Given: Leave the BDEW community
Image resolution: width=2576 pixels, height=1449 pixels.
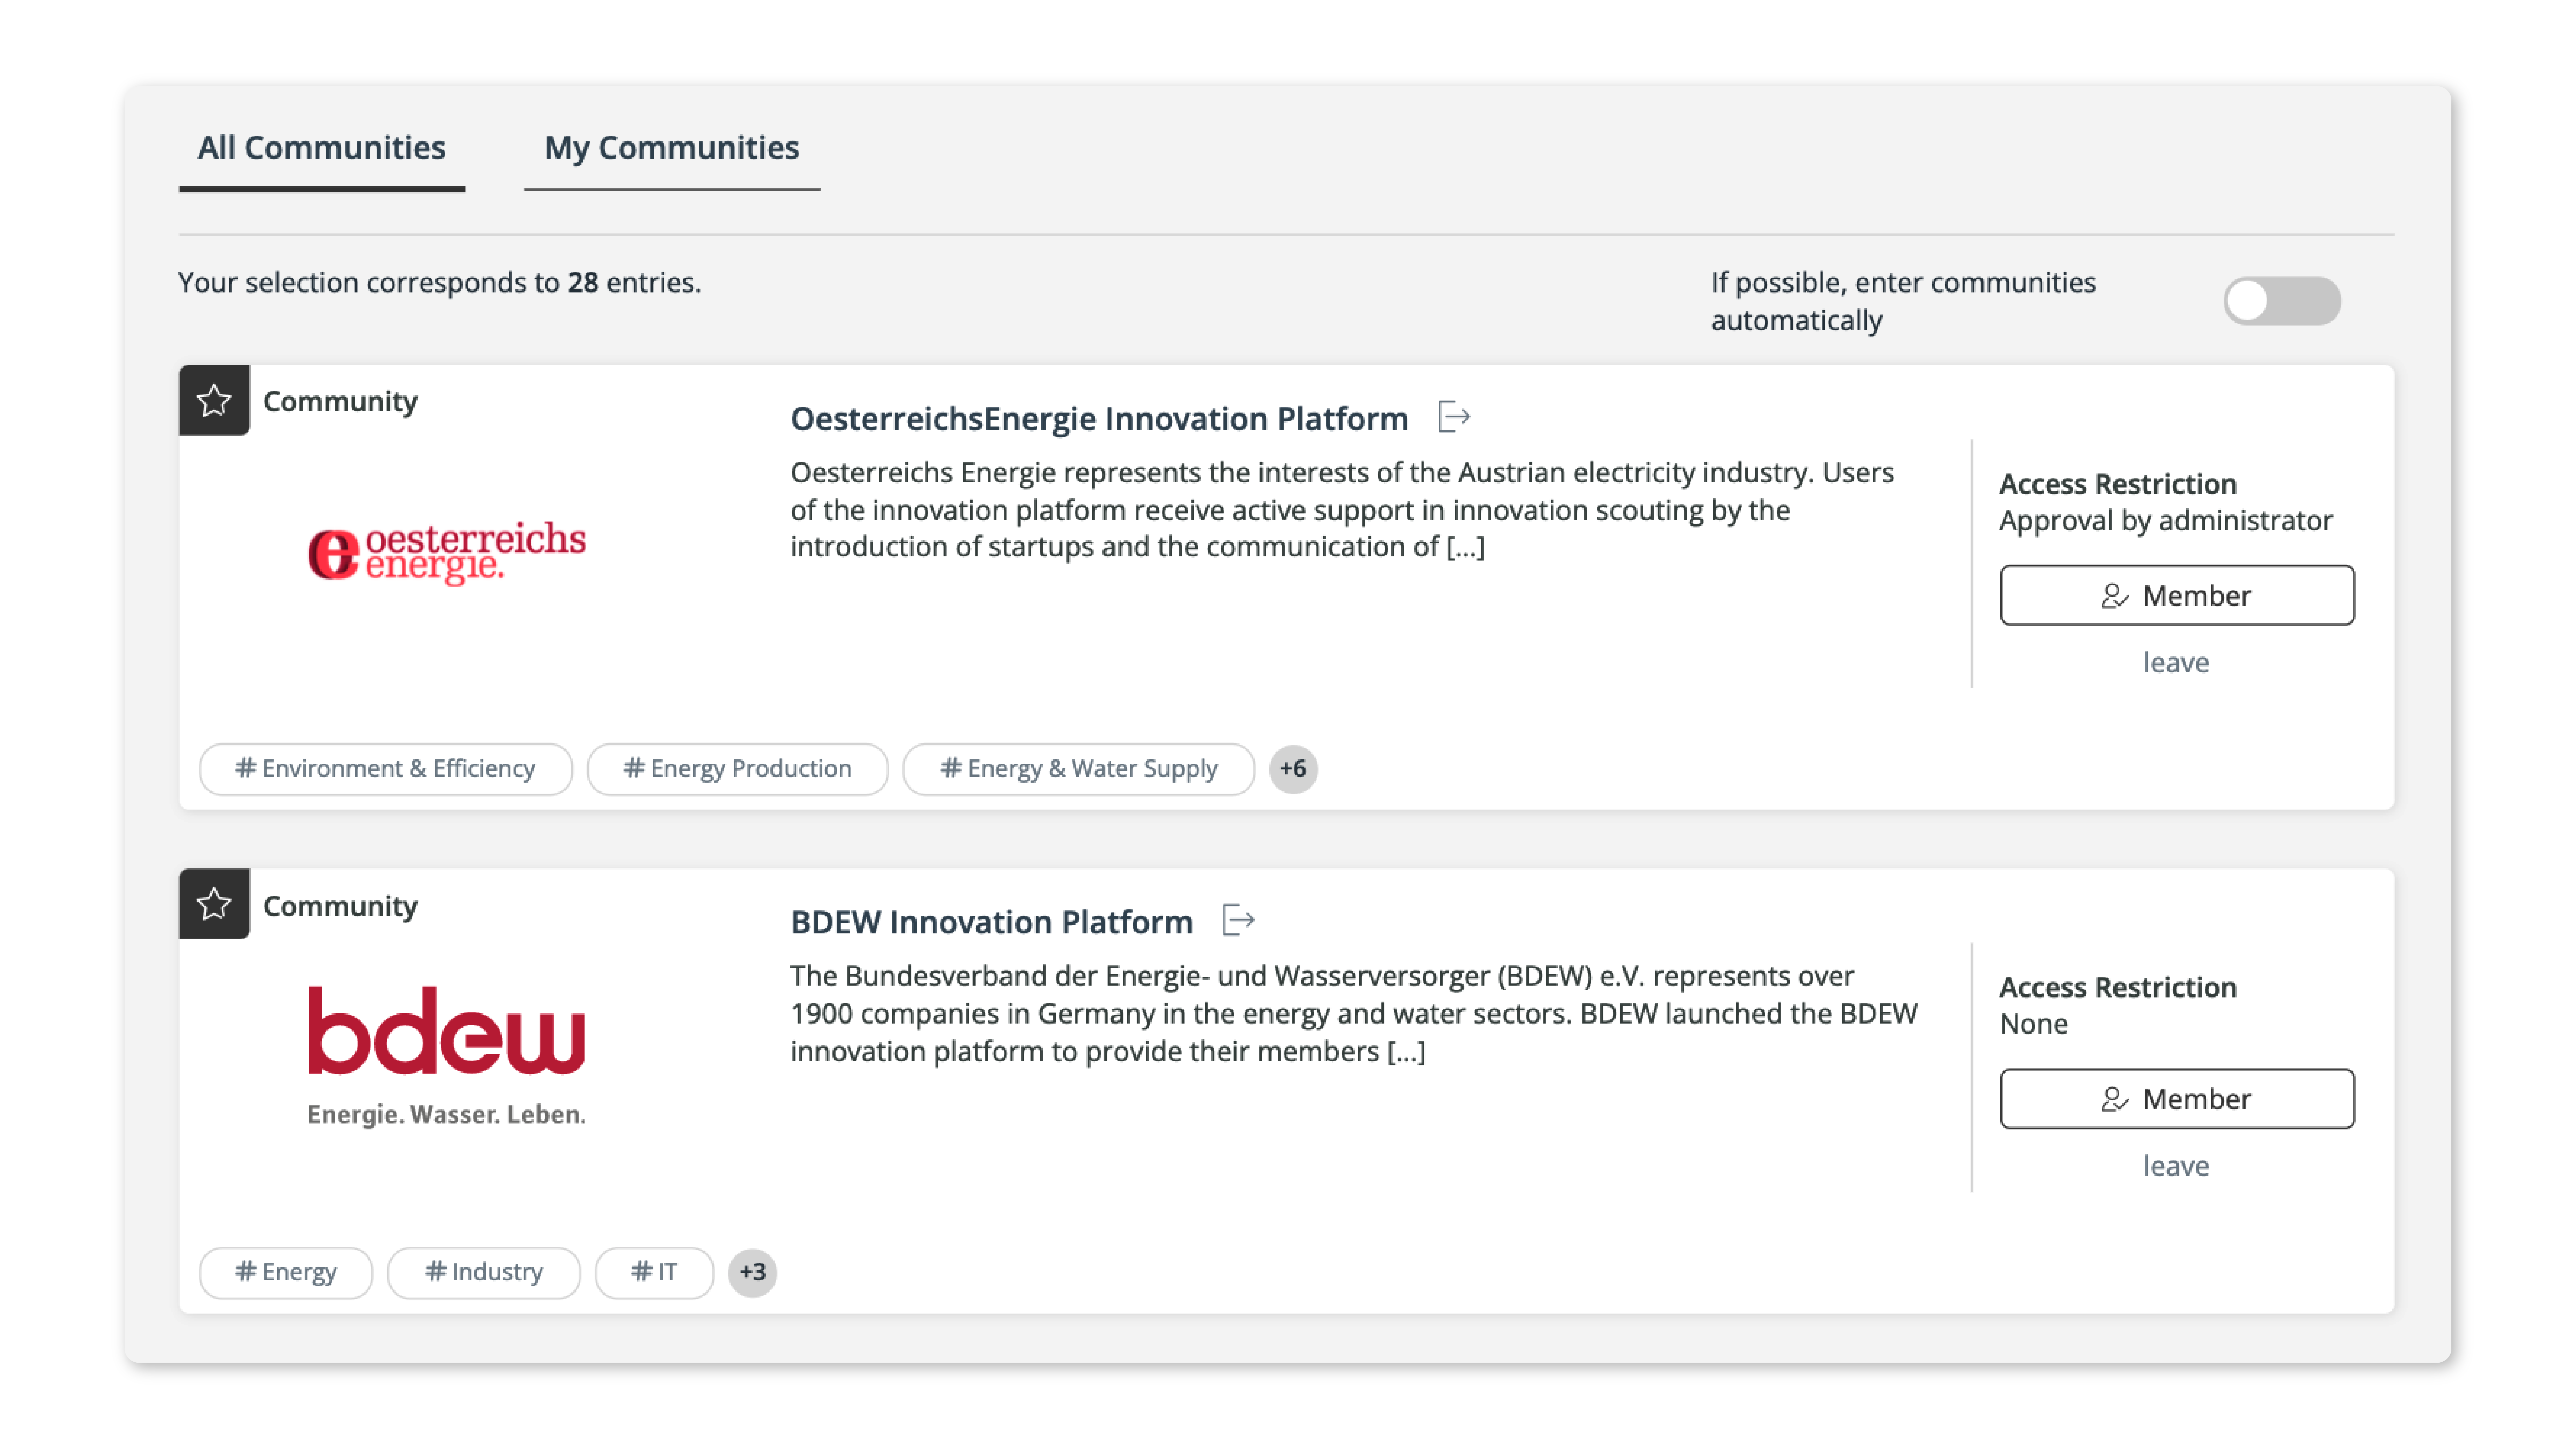Looking at the screenshot, I should pos(2176,1166).
